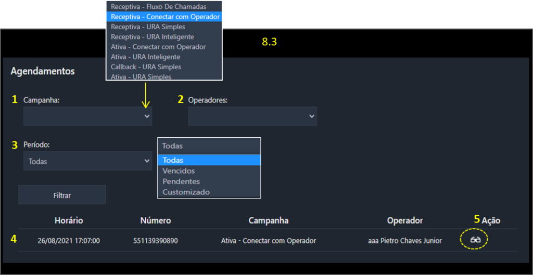Click phone number 551139390890 in table
Image resolution: width=533 pixels, height=275 pixels.
tap(156, 241)
